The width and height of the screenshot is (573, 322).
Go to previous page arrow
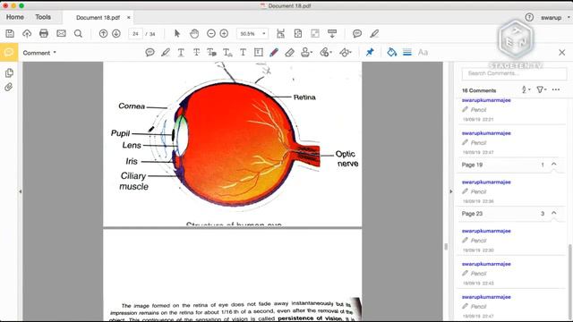[x=104, y=34]
